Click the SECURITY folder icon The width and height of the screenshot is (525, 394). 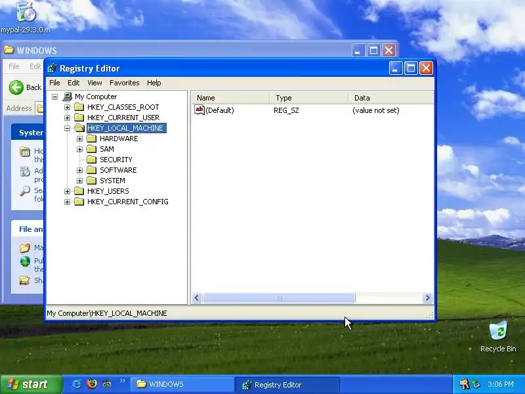point(91,160)
